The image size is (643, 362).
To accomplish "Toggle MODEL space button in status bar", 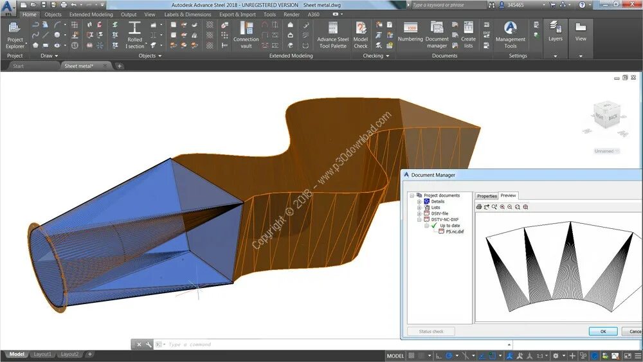I will coord(395,356).
